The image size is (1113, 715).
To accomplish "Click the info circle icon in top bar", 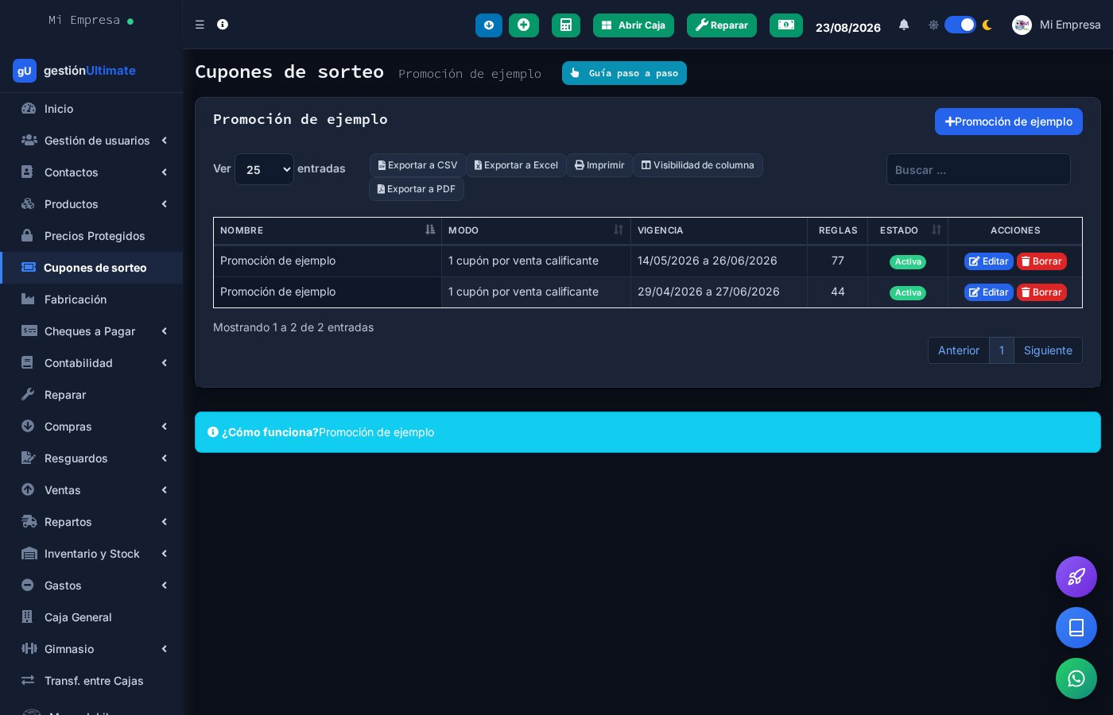I will (x=223, y=25).
